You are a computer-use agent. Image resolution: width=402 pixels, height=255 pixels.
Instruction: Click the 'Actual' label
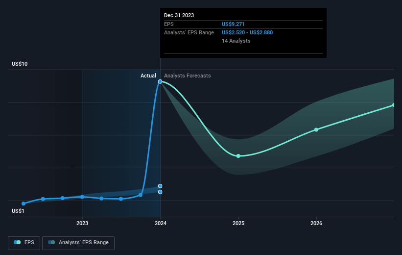point(148,76)
